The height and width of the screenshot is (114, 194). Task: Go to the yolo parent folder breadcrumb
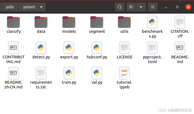[x=10, y=7]
